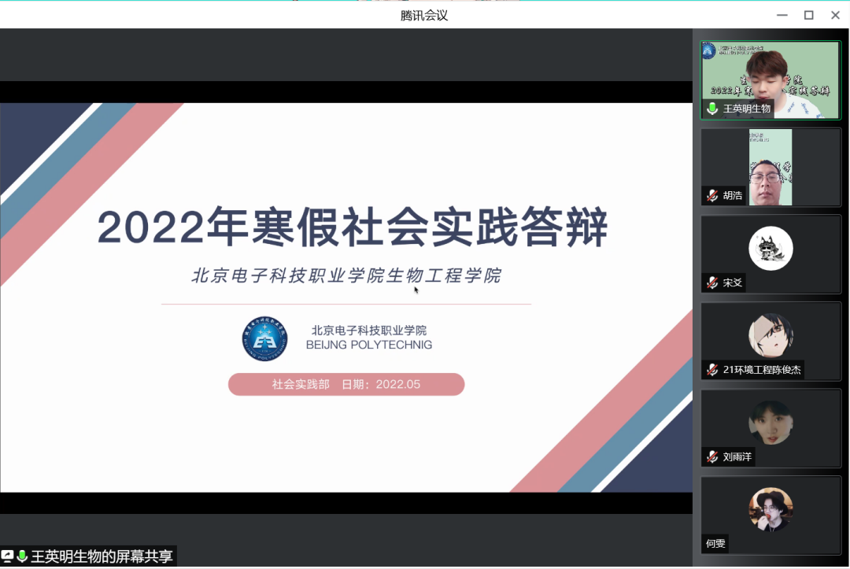Click the 何雯 name label

click(715, 544)
